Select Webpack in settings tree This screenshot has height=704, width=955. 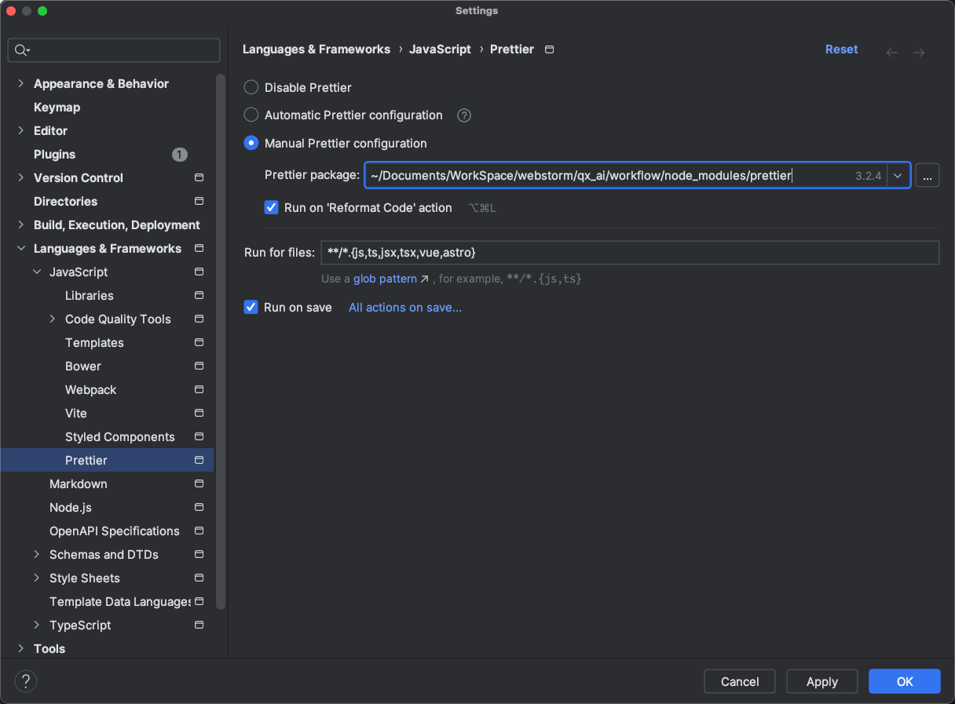pyautogui.click(x=91, y=390)
